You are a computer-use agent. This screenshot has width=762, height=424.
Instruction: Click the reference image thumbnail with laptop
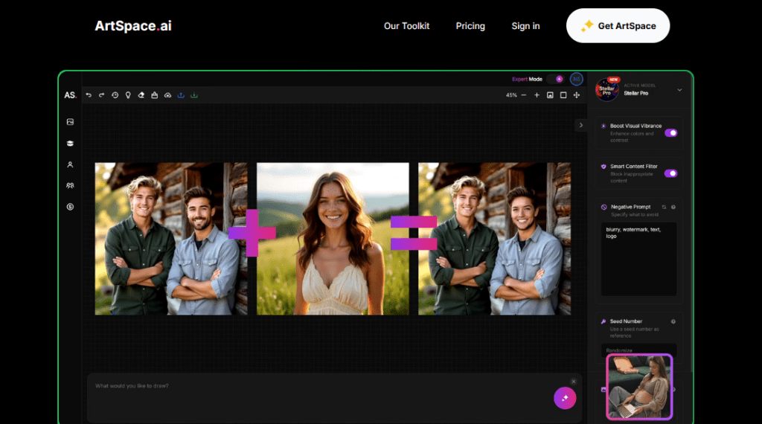[x=639, y=387]
